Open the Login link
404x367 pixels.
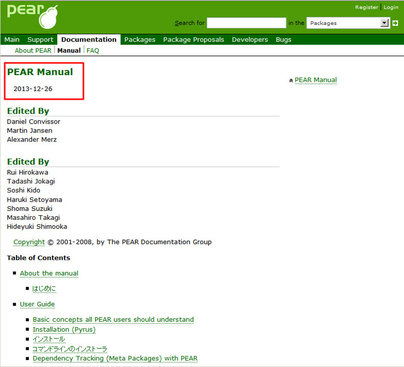pos(391,7)
